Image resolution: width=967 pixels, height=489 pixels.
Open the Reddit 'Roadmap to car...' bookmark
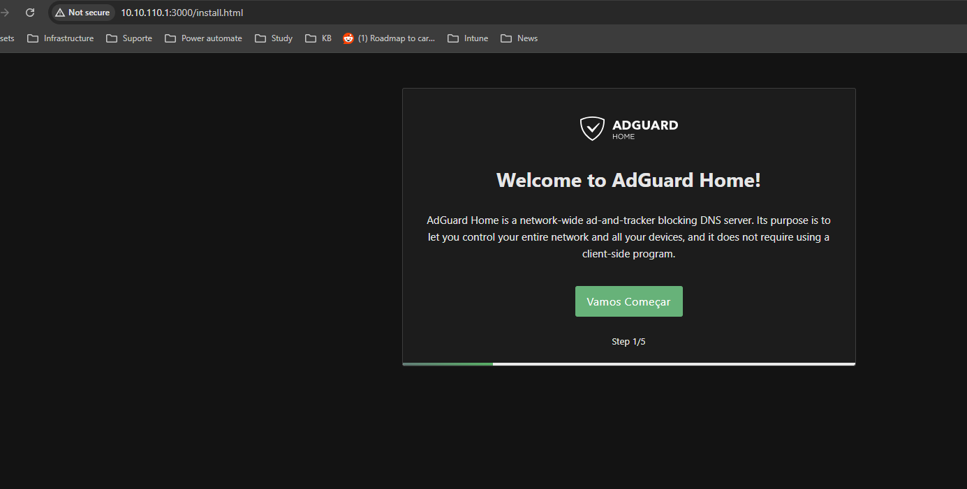[389, 38]
